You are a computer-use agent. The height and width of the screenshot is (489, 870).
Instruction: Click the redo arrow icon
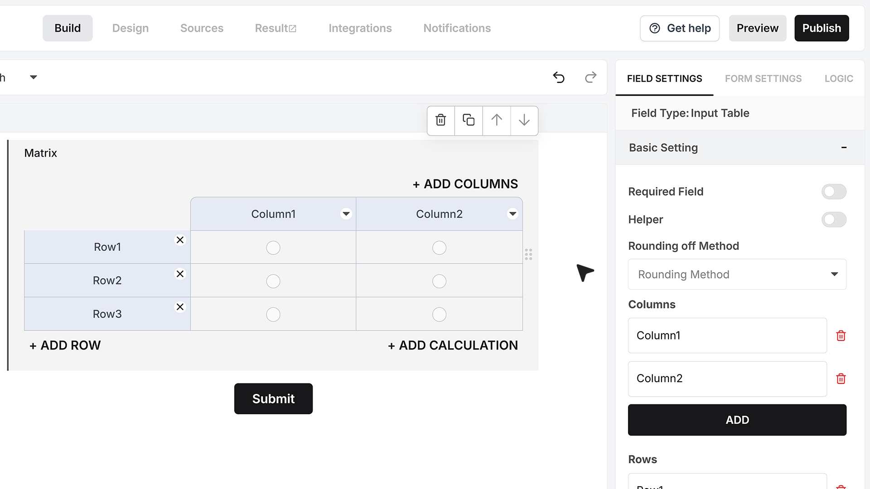[590, 77]
